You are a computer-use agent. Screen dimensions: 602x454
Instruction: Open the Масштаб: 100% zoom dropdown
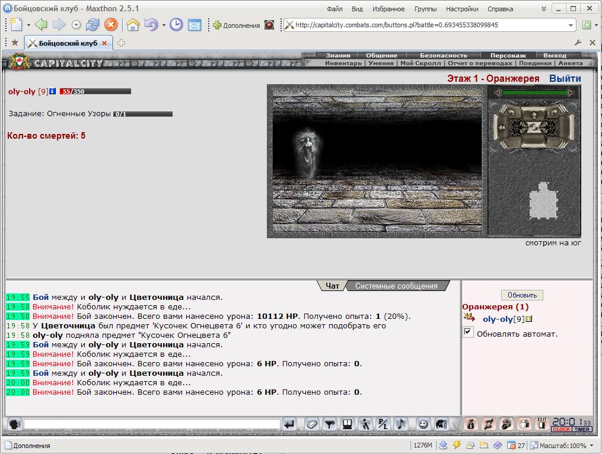click(592, 445)
